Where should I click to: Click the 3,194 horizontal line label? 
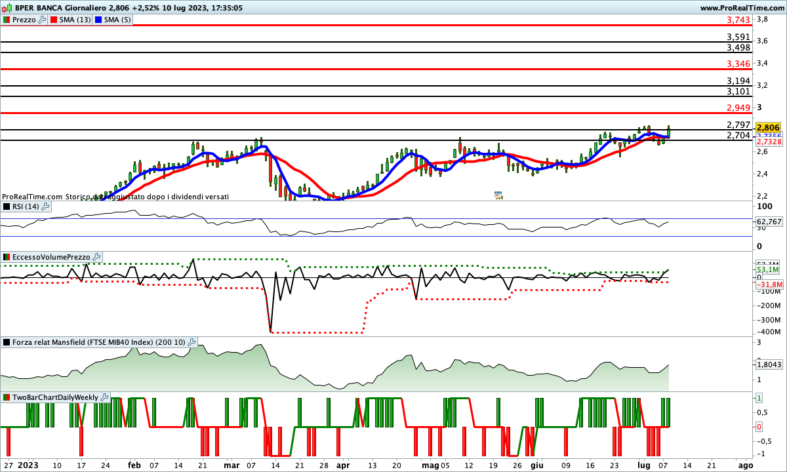pyautogui.click(x=738, y=81)
